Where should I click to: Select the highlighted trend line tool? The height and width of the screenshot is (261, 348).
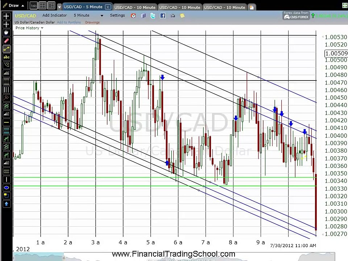click(7, 49)
